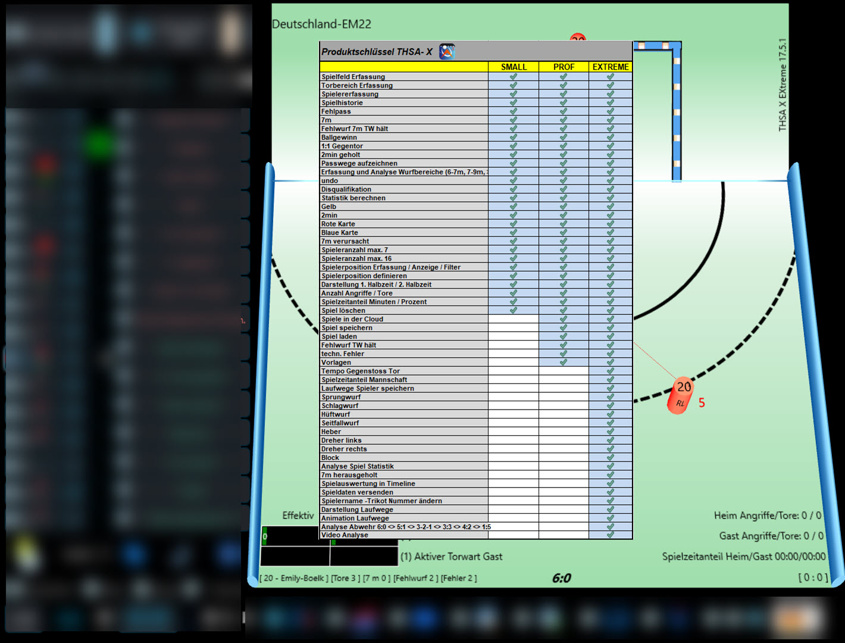Select the SMALL column header
This screenshot has height=643, width=845.
click(514, 67)
